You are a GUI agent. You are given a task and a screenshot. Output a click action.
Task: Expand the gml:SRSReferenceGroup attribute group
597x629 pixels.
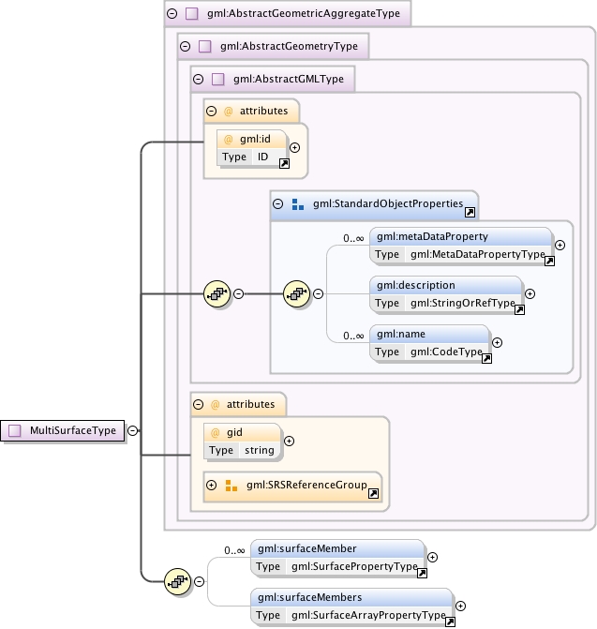coord(211,485)
